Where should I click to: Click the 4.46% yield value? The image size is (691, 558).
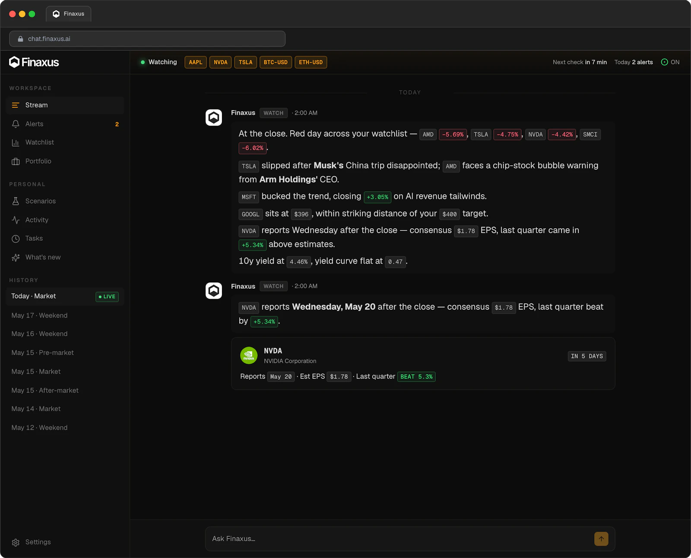tap(299, 262)
